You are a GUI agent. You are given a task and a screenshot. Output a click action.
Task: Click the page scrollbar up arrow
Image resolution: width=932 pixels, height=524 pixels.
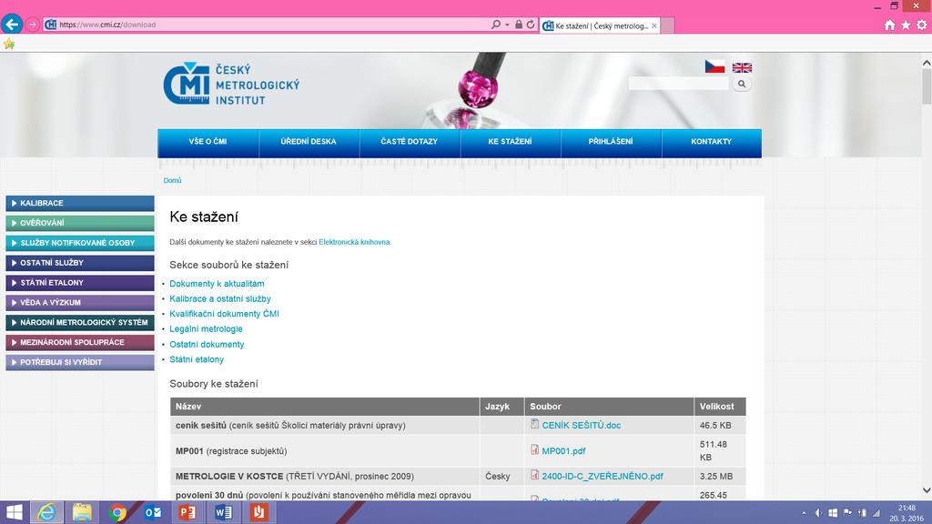(x=926, y=63)
